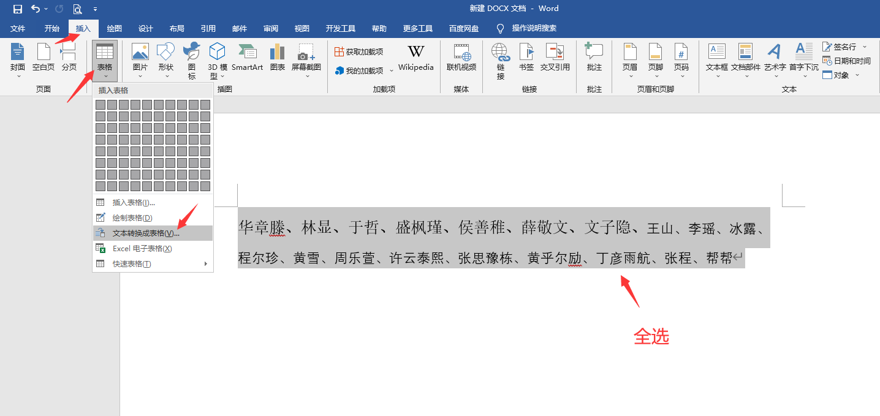The width and height of the screenshot is (880, 416).
Task: Open the 文件 tab
Action: point(18,29)
